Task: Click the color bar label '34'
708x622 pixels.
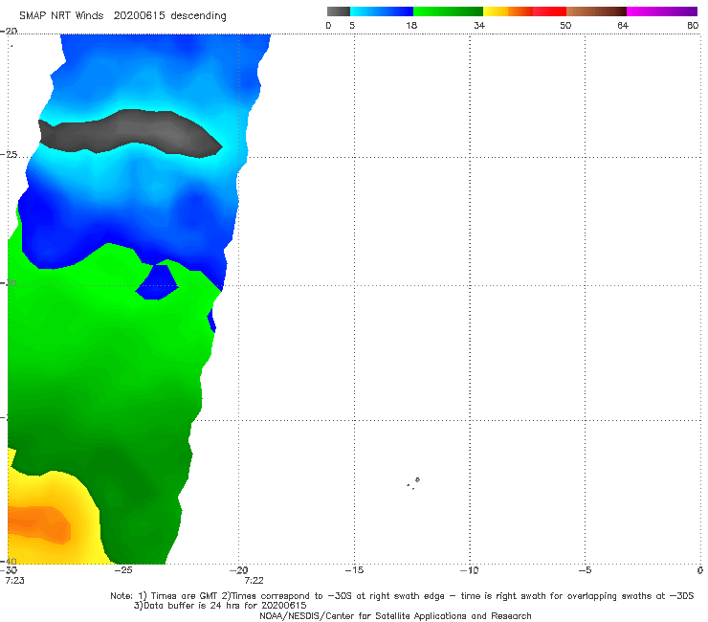Action: coord(479,25)
